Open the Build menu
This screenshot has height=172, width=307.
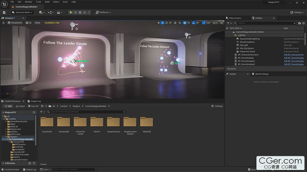pos(47,2)
